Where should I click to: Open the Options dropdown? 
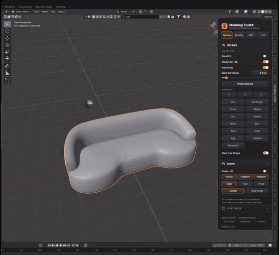pos(270,17)
